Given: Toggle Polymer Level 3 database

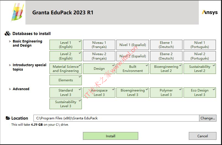Looking at the screenshot, I should (x=166, y=92).
